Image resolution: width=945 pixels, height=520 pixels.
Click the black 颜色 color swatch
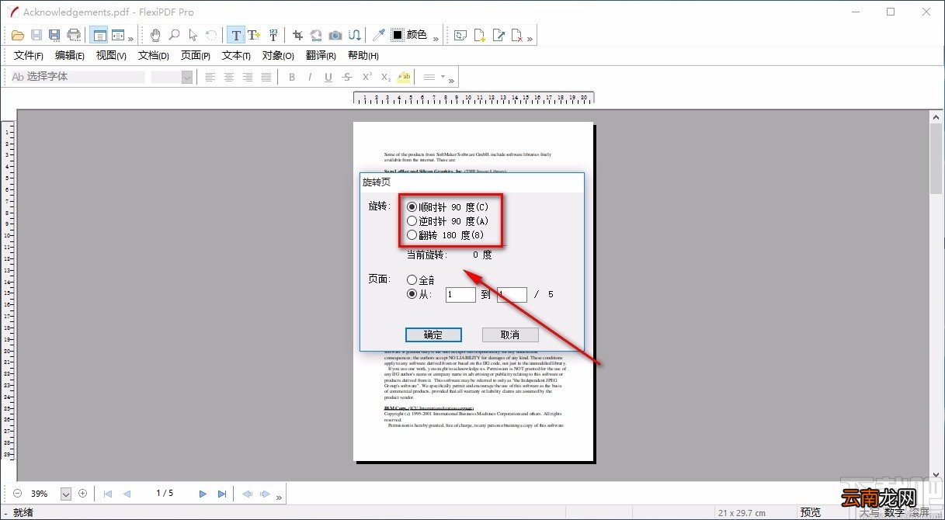coord(397,35)
